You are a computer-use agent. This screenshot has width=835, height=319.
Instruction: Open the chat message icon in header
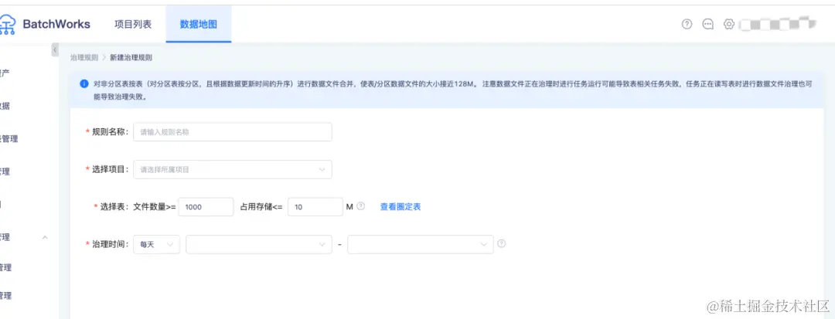707,24
